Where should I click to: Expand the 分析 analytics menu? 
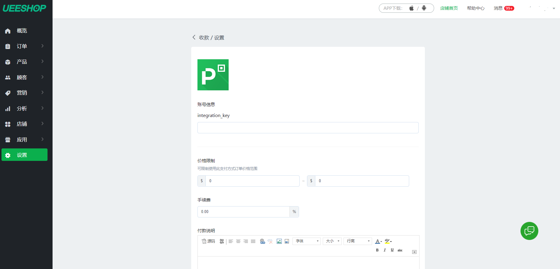[x=24, y=108]
